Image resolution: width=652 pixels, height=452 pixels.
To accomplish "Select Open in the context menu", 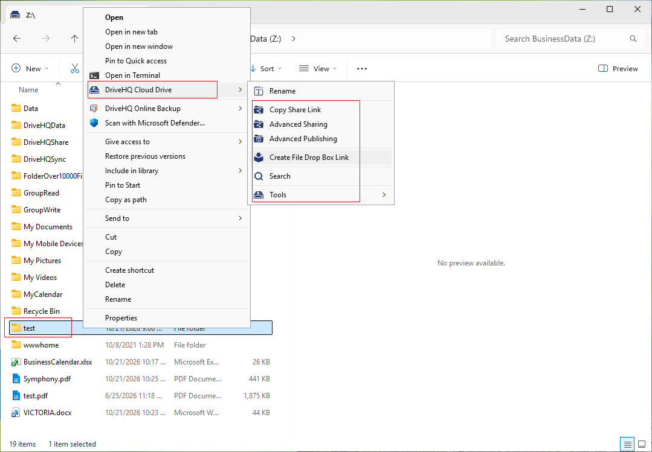I will click(167, 18).
